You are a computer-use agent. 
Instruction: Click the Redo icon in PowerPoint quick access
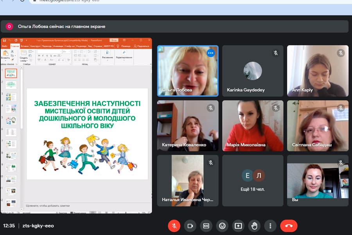pos(16,40)
